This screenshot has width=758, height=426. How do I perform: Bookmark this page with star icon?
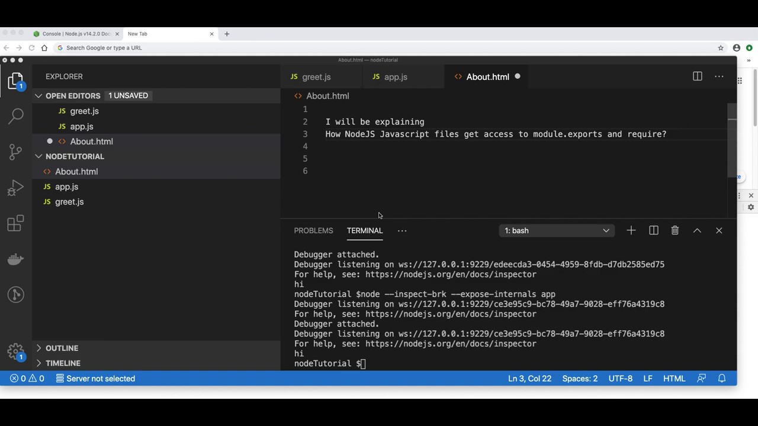pos(721,48)
